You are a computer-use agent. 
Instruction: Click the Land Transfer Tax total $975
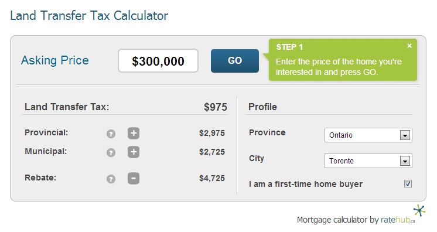click(216, 107)
